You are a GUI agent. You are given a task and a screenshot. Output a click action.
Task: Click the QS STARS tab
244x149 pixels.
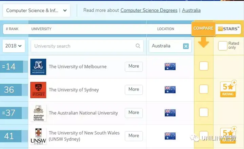pyautogui.click(x=228, y=29)
